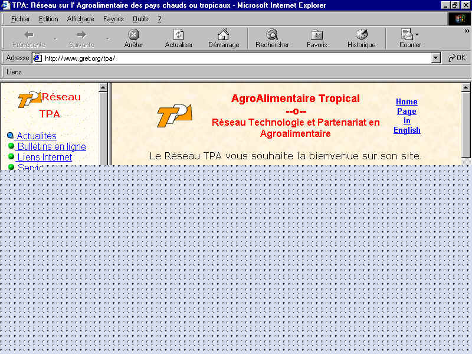Expand the Suivante history dropdown arrow
The height and width of the screenshot is (354, 472).
coord(108,39)
